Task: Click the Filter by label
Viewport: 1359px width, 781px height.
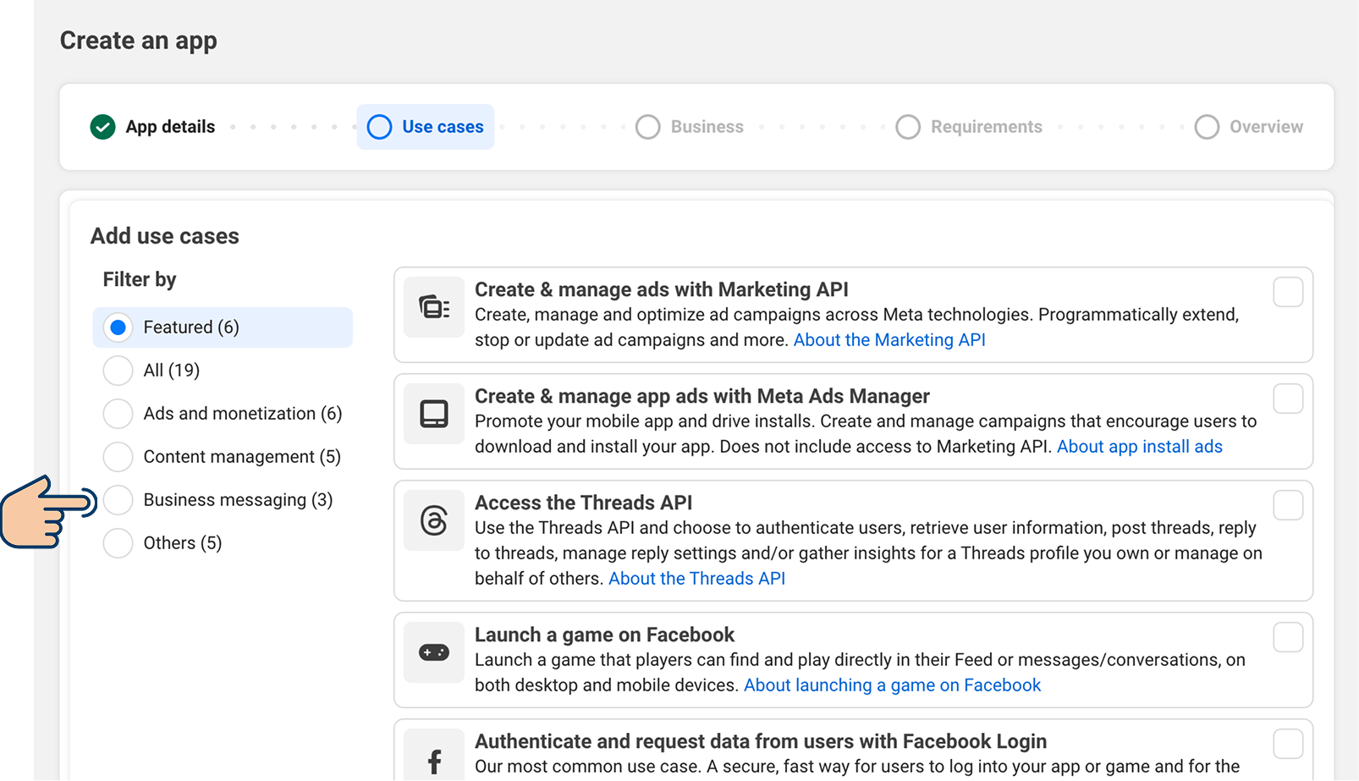Action: coord(140,279)
